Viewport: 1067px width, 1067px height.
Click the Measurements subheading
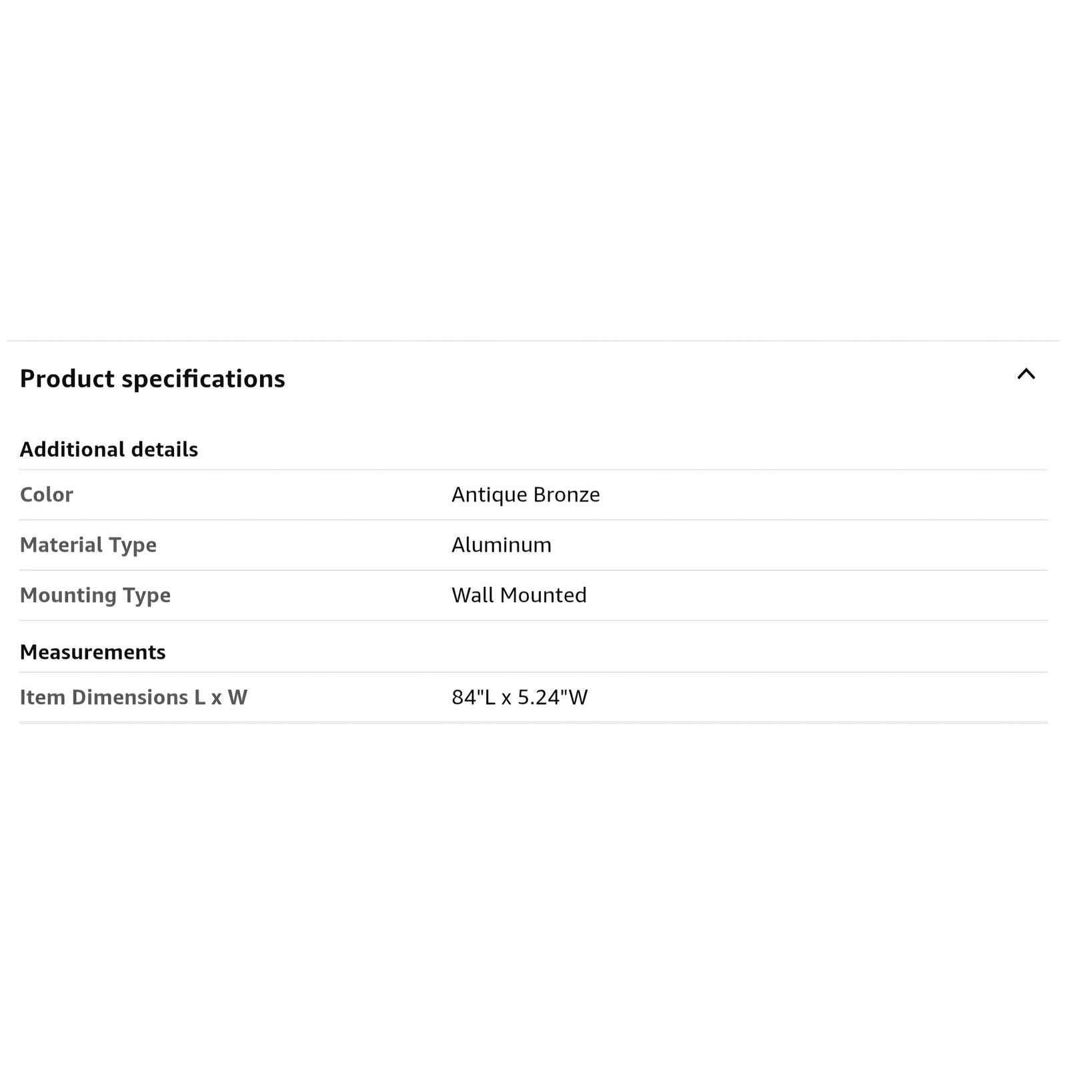[93, 652]
